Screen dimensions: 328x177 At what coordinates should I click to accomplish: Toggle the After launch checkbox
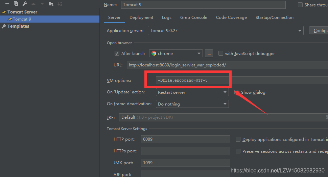(x=117, y=53)
